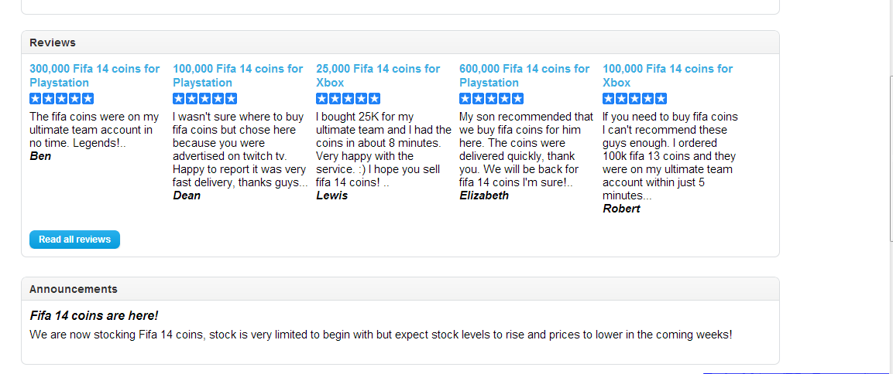Open the 100,000 Fifa 14 coins Playstation link
Viewport: 893px width, 374px height.
(x=238, y=76)
